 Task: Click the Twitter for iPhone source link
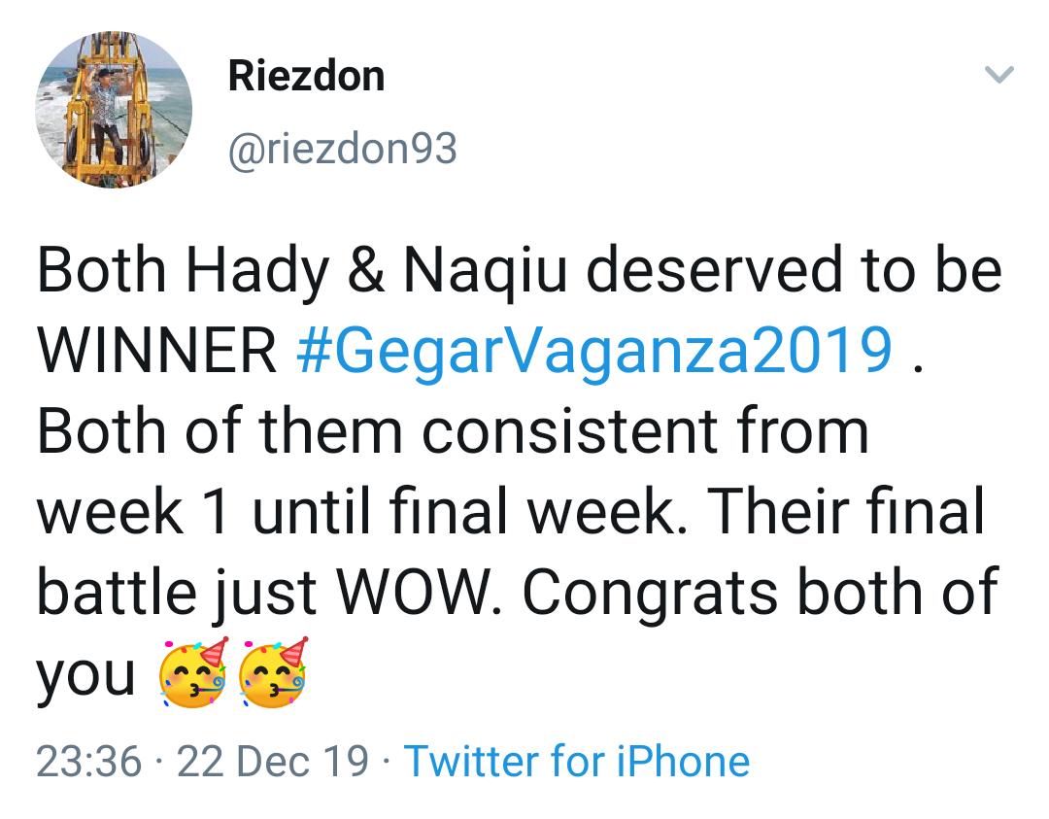pyautogui.click(x=577, y=762)
